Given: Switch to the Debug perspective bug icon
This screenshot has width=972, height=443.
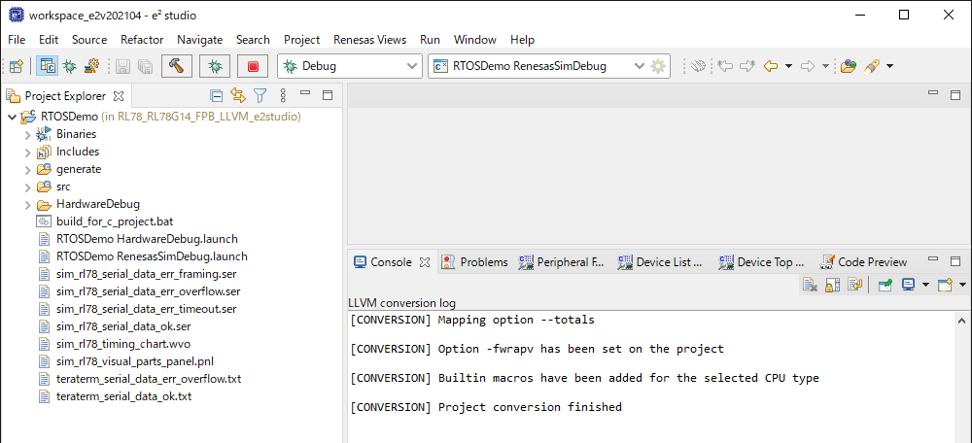Looking at the screenshot, I should 70,66.
